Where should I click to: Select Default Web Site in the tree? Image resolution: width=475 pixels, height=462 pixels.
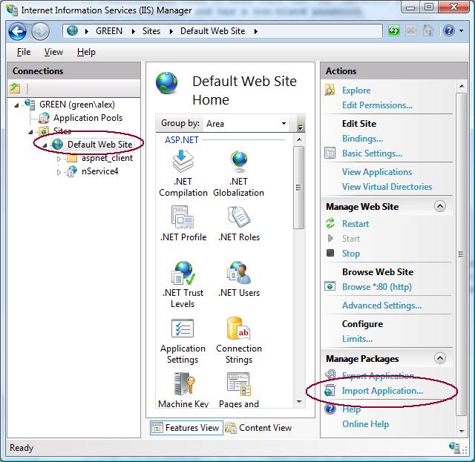click(99, 145)
